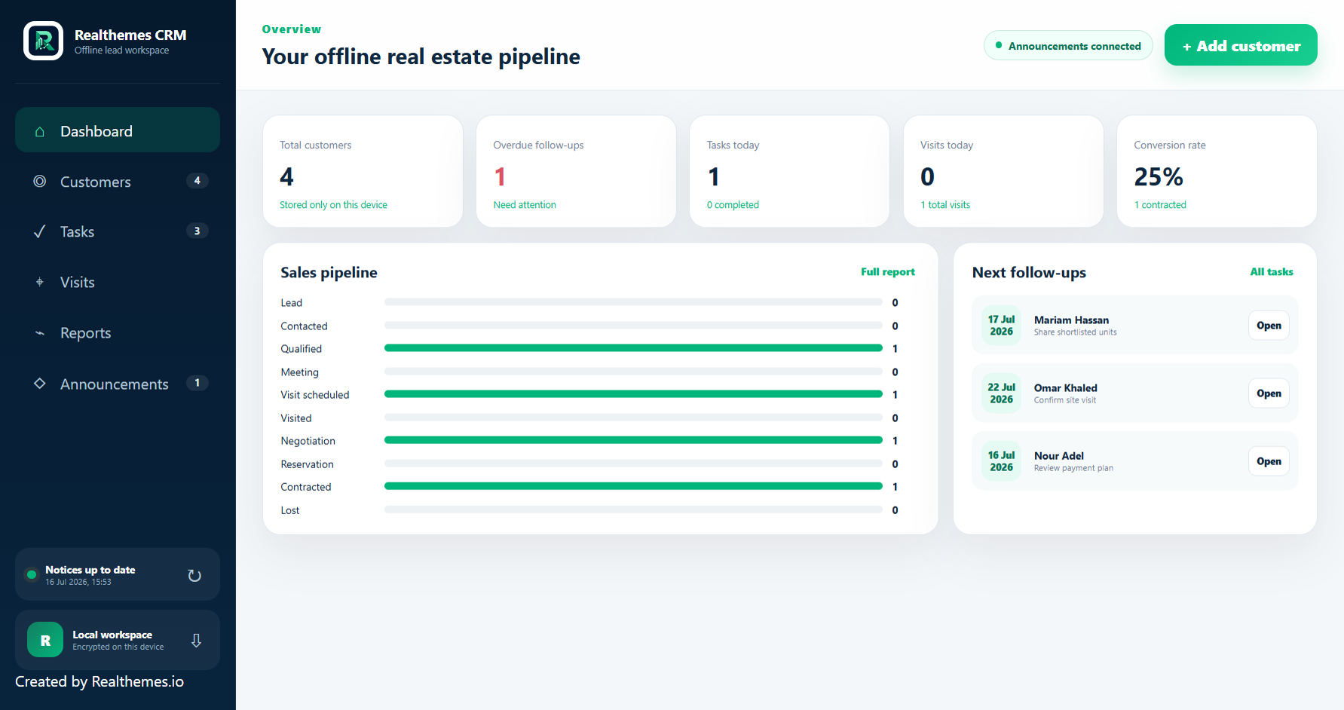This screenshot has height=710, width=1344.
Task: Click the 17 Jul 2026 date tile
Action: pos(1001,326)
